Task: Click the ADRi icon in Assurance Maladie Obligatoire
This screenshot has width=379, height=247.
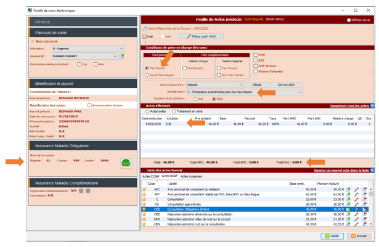Action: click(x=126, y=163)
